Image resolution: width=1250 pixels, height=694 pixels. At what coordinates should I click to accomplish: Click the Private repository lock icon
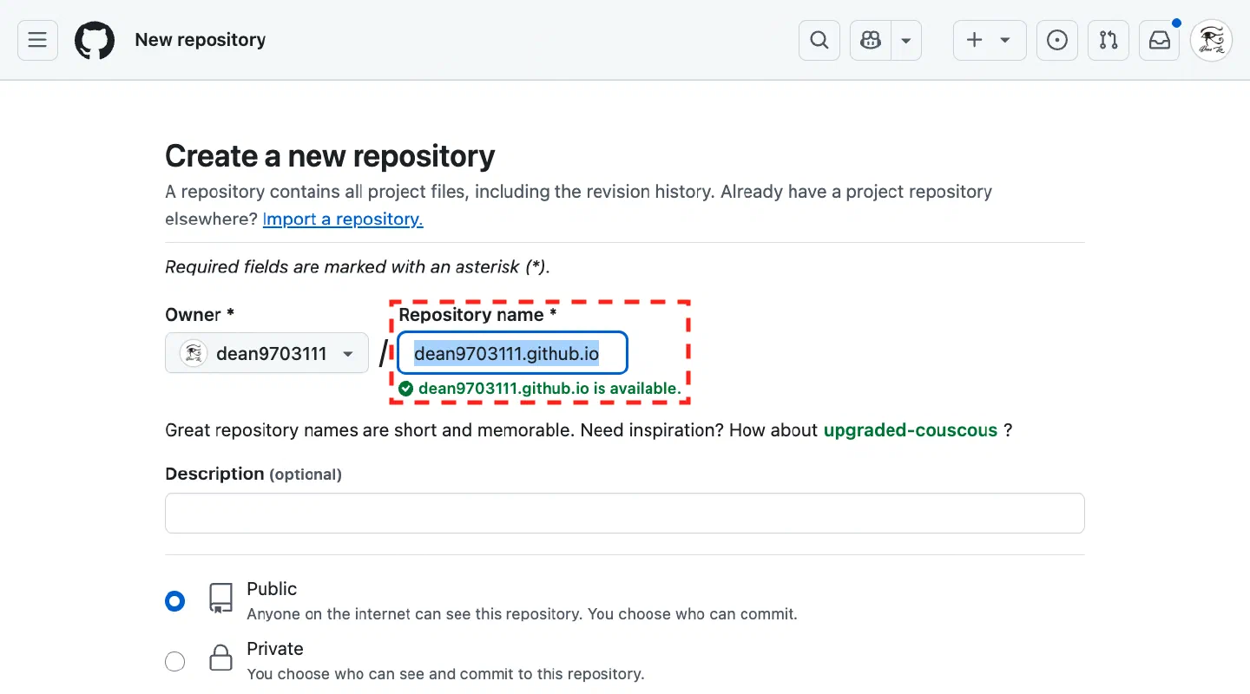click(221, 658)
